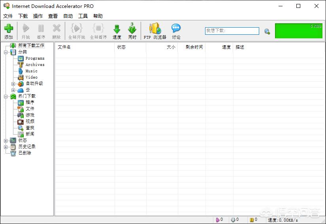
Task: Click the 我想下载 search input field
Action: coord(232,31)
